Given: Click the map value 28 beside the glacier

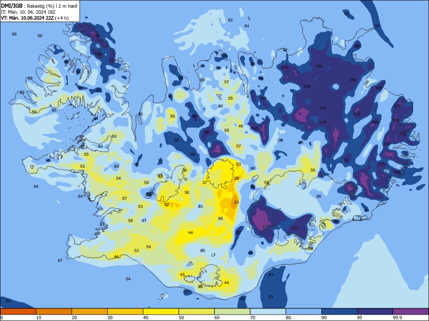Looking at the screenshot, I should pos(236,178).
